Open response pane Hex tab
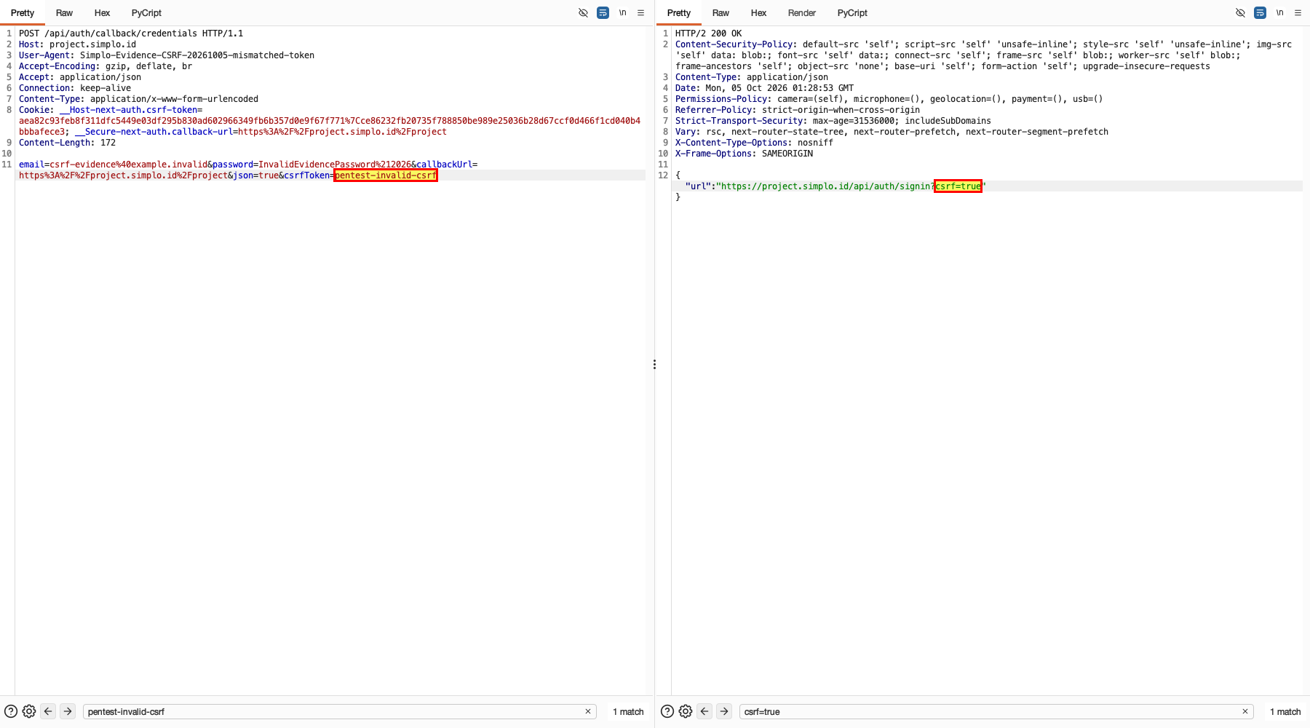 758,13
